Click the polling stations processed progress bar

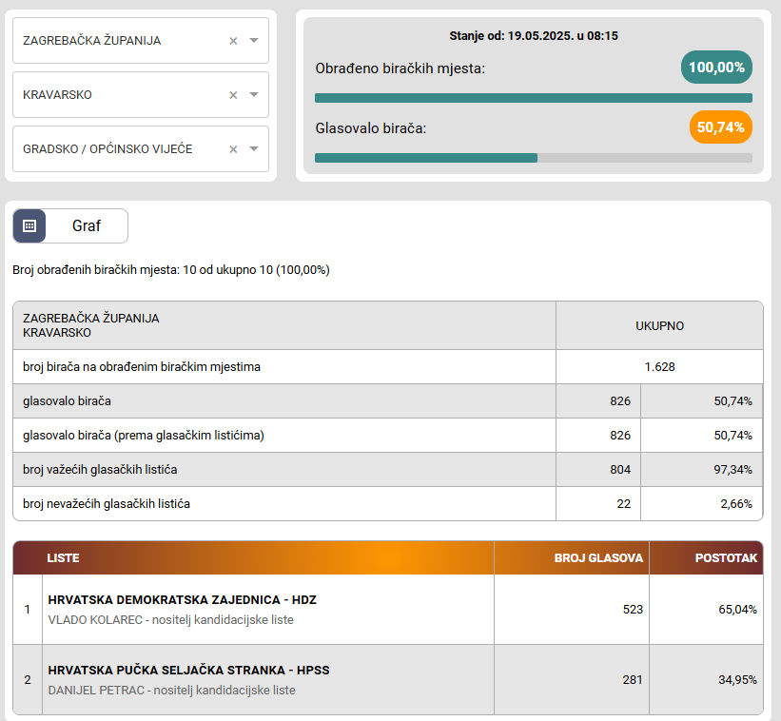coord(533,97)
